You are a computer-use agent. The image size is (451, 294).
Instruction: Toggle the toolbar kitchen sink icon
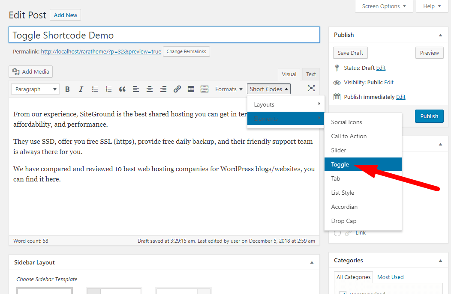click(x=204, y=89)
